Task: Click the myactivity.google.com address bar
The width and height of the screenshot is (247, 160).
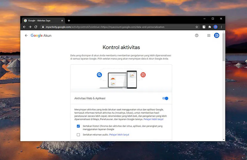Action: point(117,27)
